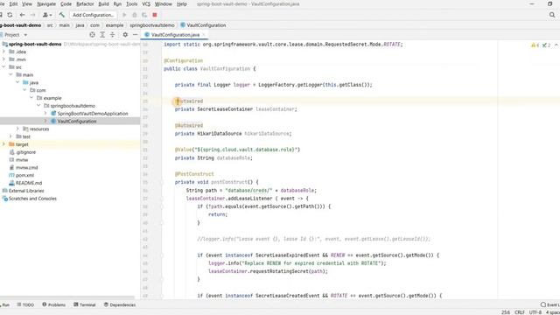This screenshot has height=315, width=560.
Task: Click the 'springbootvaultdemo' breadcrumb
Action: [x=152, y=25]
